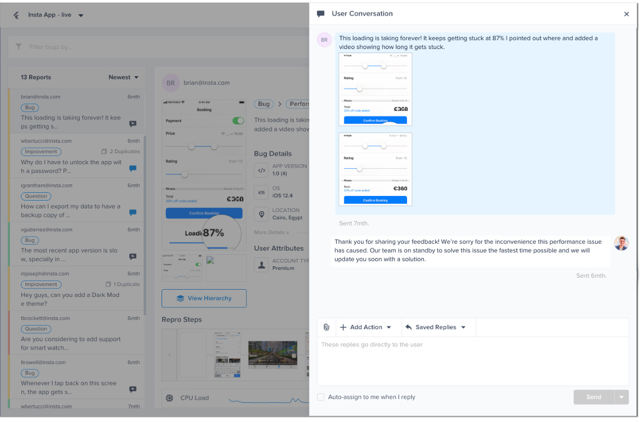Open second attached screenshot showing €360
This screenshot has width=640, height=422.
pyautogui.click(x=375, y=169)
